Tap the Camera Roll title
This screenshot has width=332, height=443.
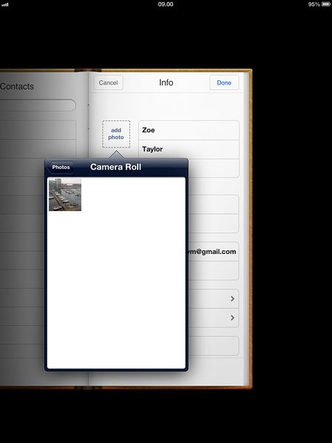coord(116,167)
